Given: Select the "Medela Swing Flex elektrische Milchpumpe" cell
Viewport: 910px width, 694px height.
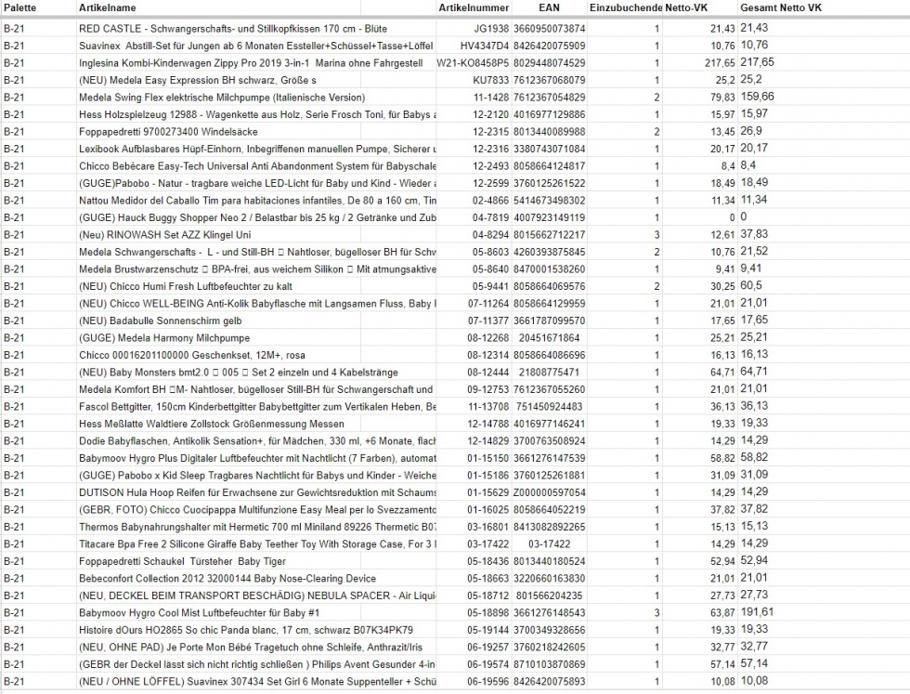Looking at the screenshot, I should point(222,97).
